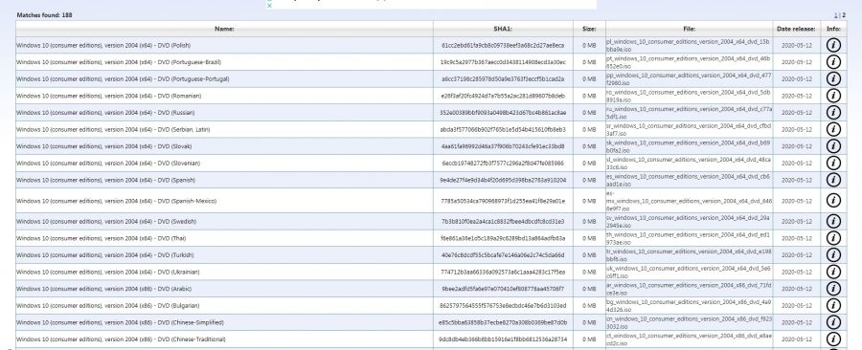
Task: Select file name starting 'pl_windows_10_consumer'
Action: (x=689, y=45)
